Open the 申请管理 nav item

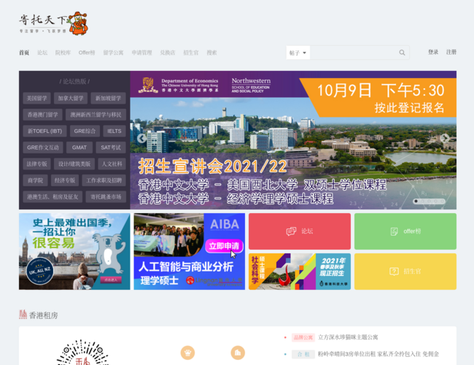point(141,53)
